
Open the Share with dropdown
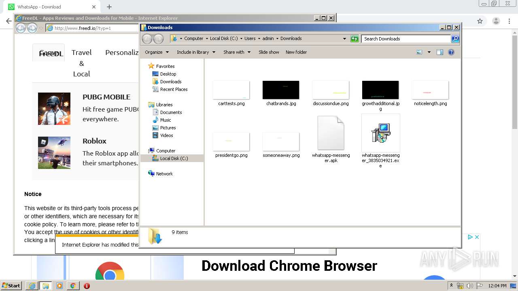(237, 52)
